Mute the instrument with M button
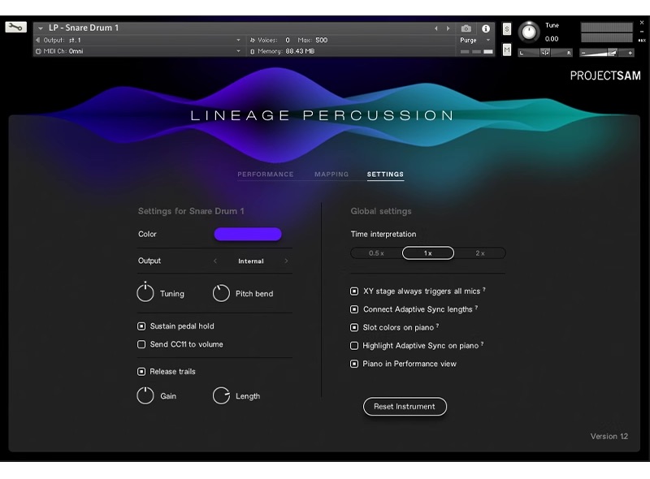This screenshot has width=650, height=479. point(507,50)
